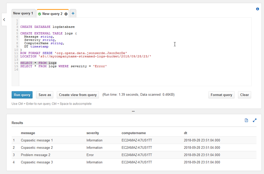Switch to the New query 1 tab
The width and height of the screenshot is (264, 174).
tap(23, 14)
